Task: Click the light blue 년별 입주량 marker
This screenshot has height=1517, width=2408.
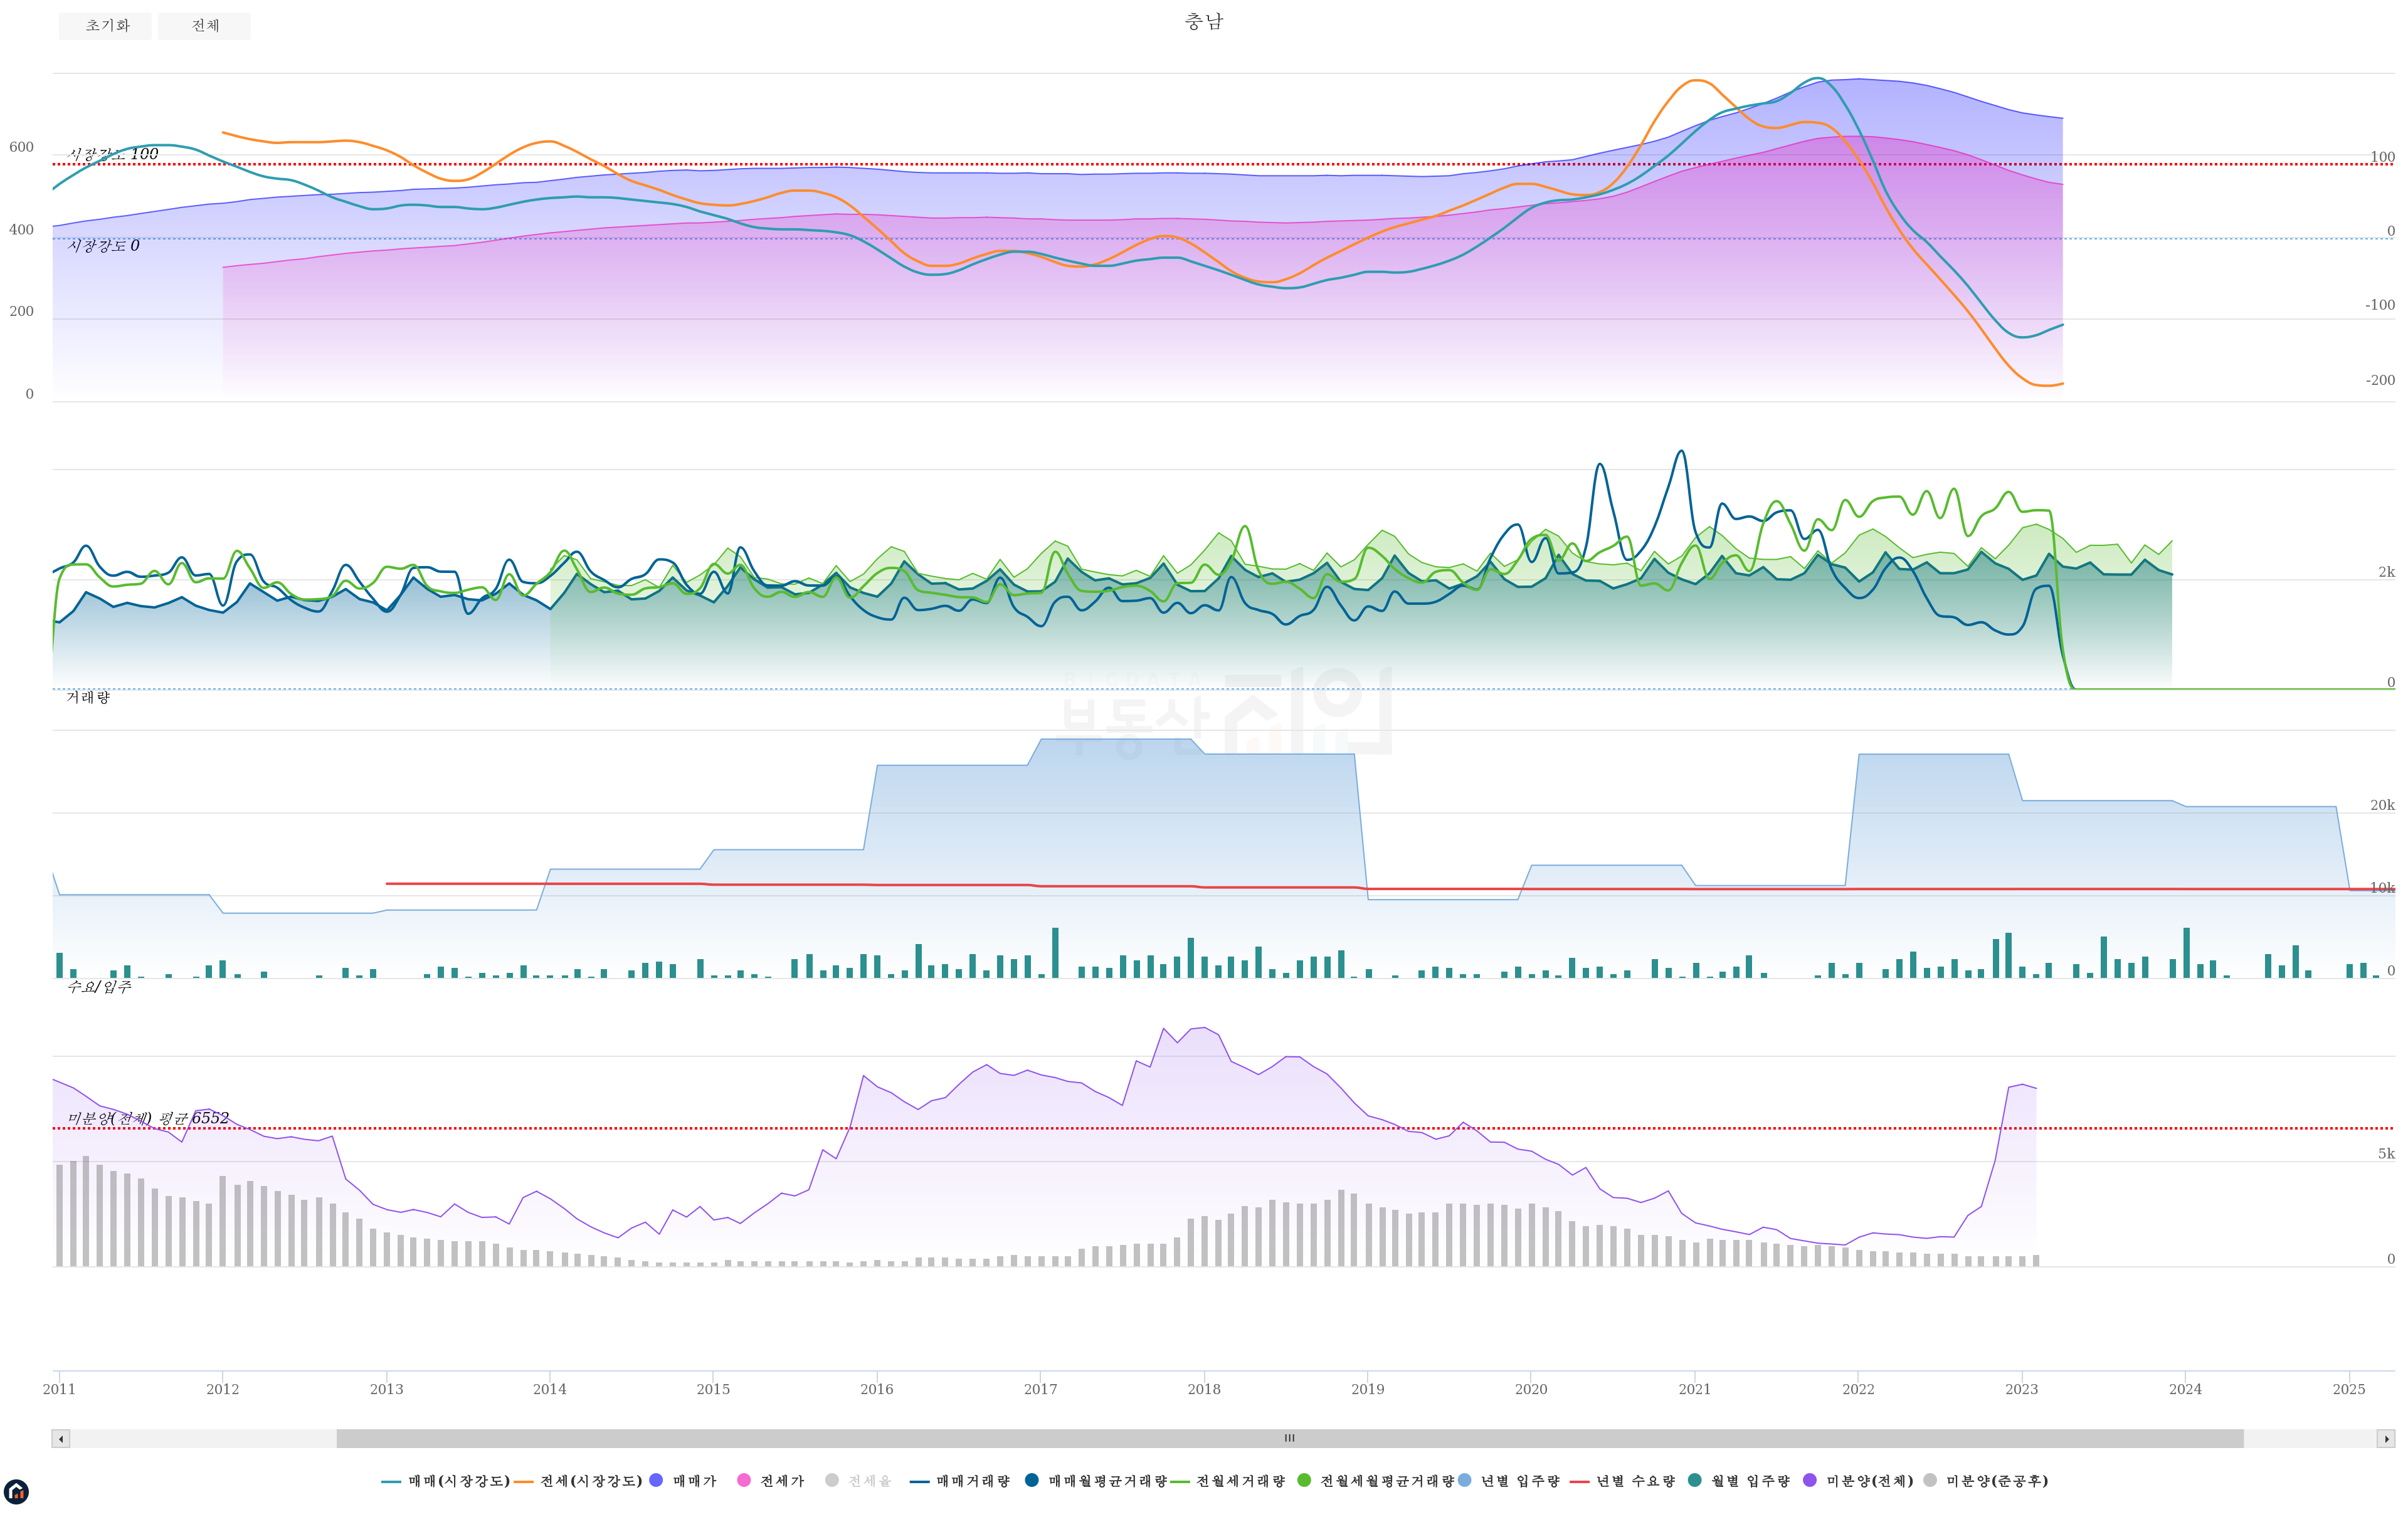Action: (x=1465, y=1480)
